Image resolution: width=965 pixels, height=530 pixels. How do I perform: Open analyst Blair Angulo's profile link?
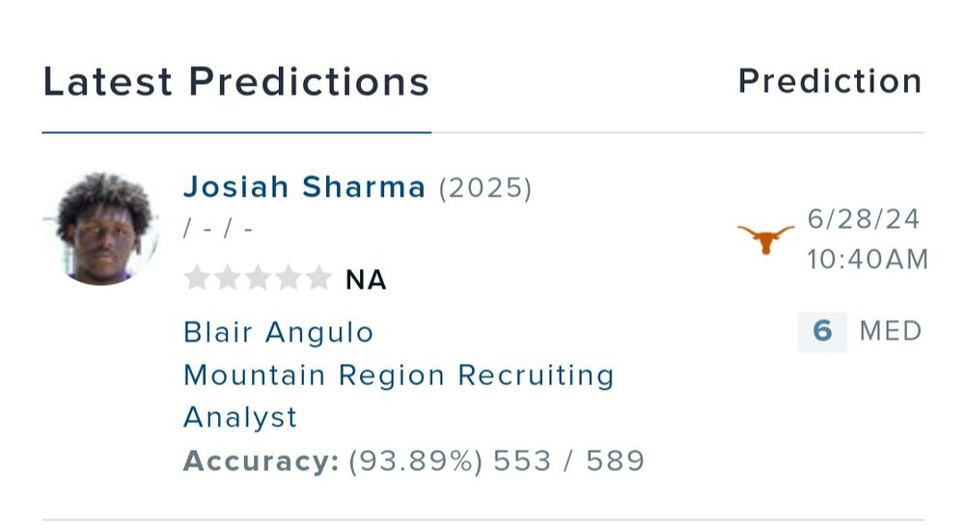(x=278, y=332)
